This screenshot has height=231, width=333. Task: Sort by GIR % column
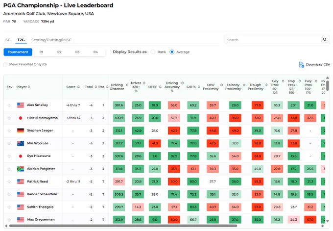[x=199, y=87]
